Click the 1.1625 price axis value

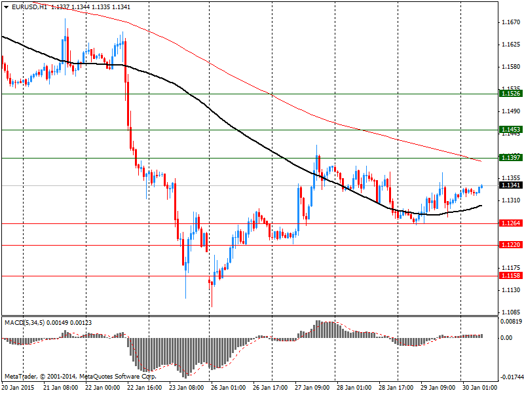(511, 45)
